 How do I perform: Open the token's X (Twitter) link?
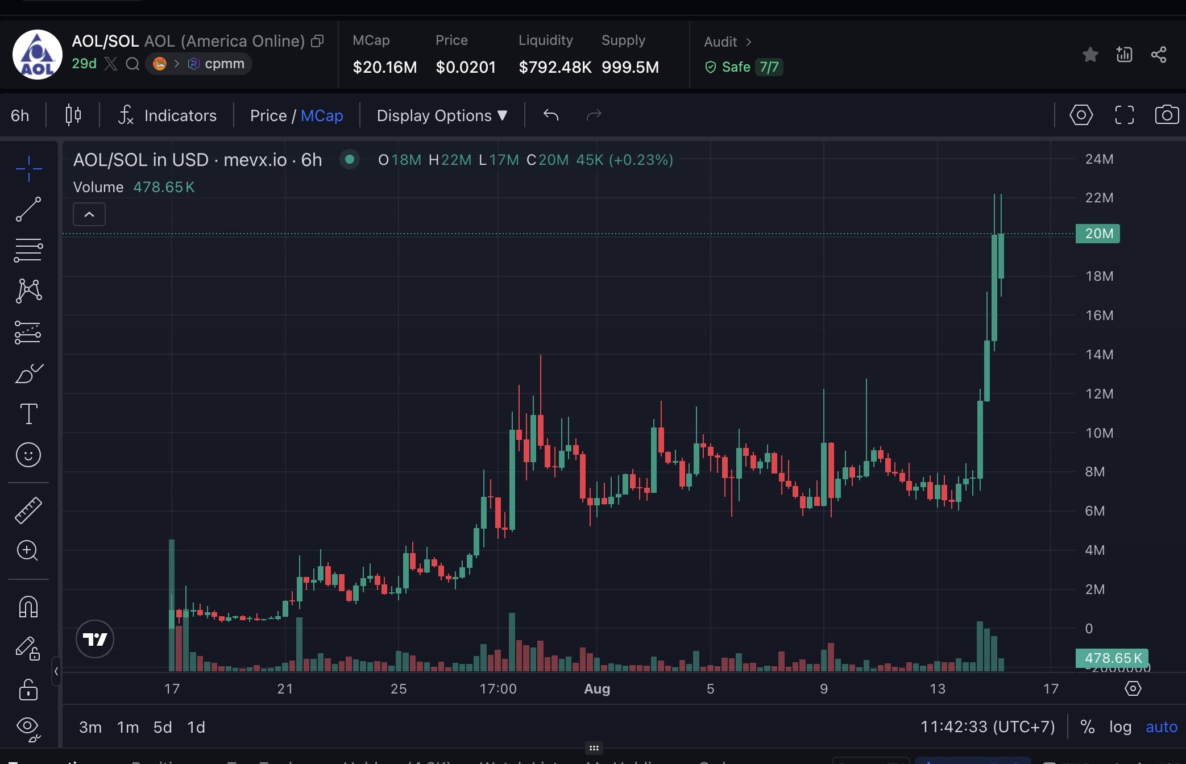point(111,64)
